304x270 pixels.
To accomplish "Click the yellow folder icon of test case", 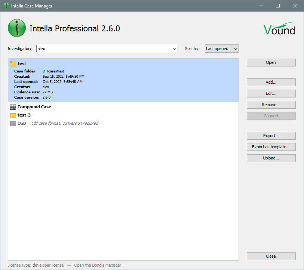I will pyautogui.click(x=13, y=63).
